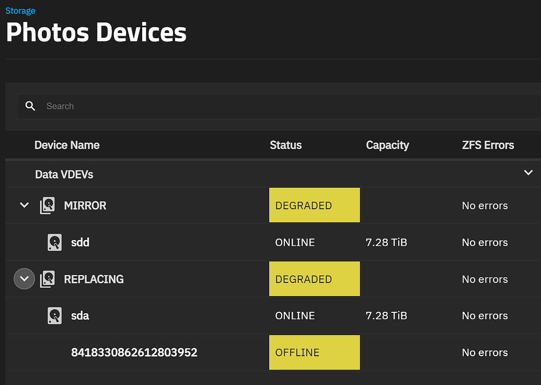This screenshot has width=541, height=385.
Task: Click the disk icon next to REPLACING
Action: point(47,279)
